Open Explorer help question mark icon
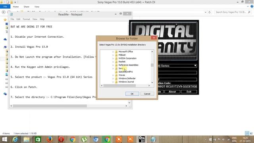The width and height of the screenshot is (254, 143). pos(252,6)
